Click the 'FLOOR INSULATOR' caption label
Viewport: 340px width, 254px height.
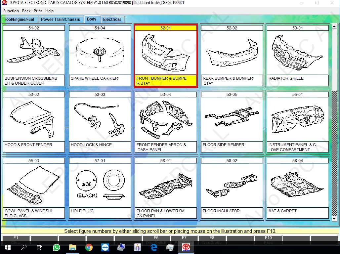[232, 213]
